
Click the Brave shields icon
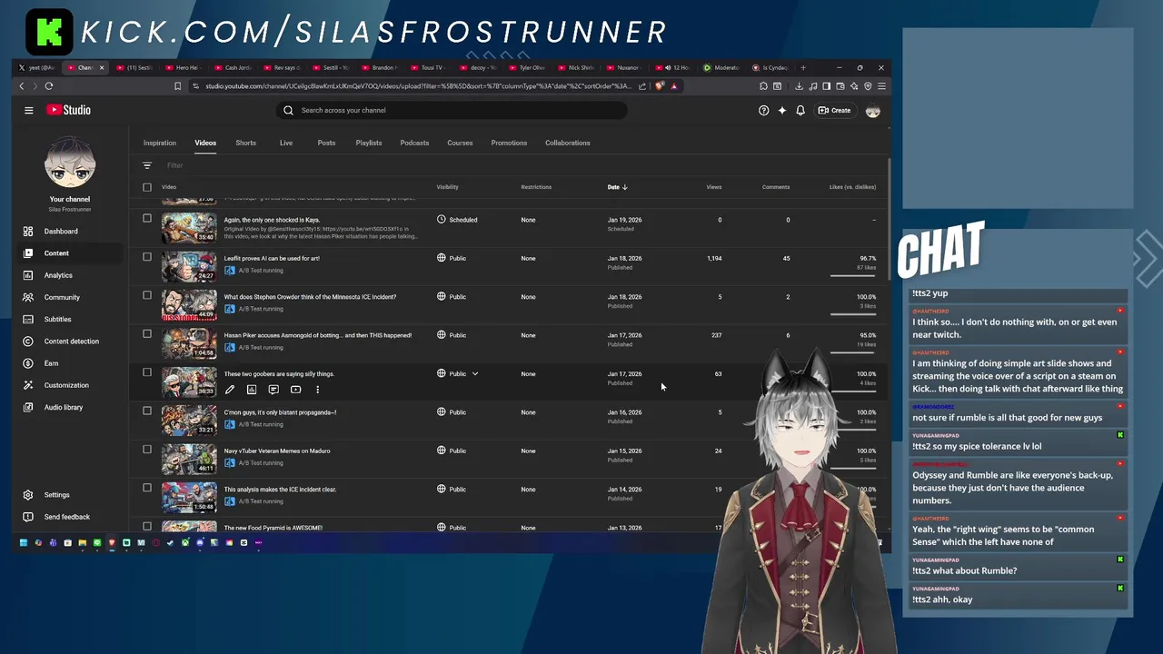click(659, 86)
